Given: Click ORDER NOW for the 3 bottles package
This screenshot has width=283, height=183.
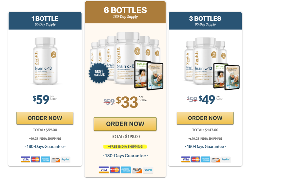Looking at the screenshot, I should click(x=205, y=118).
